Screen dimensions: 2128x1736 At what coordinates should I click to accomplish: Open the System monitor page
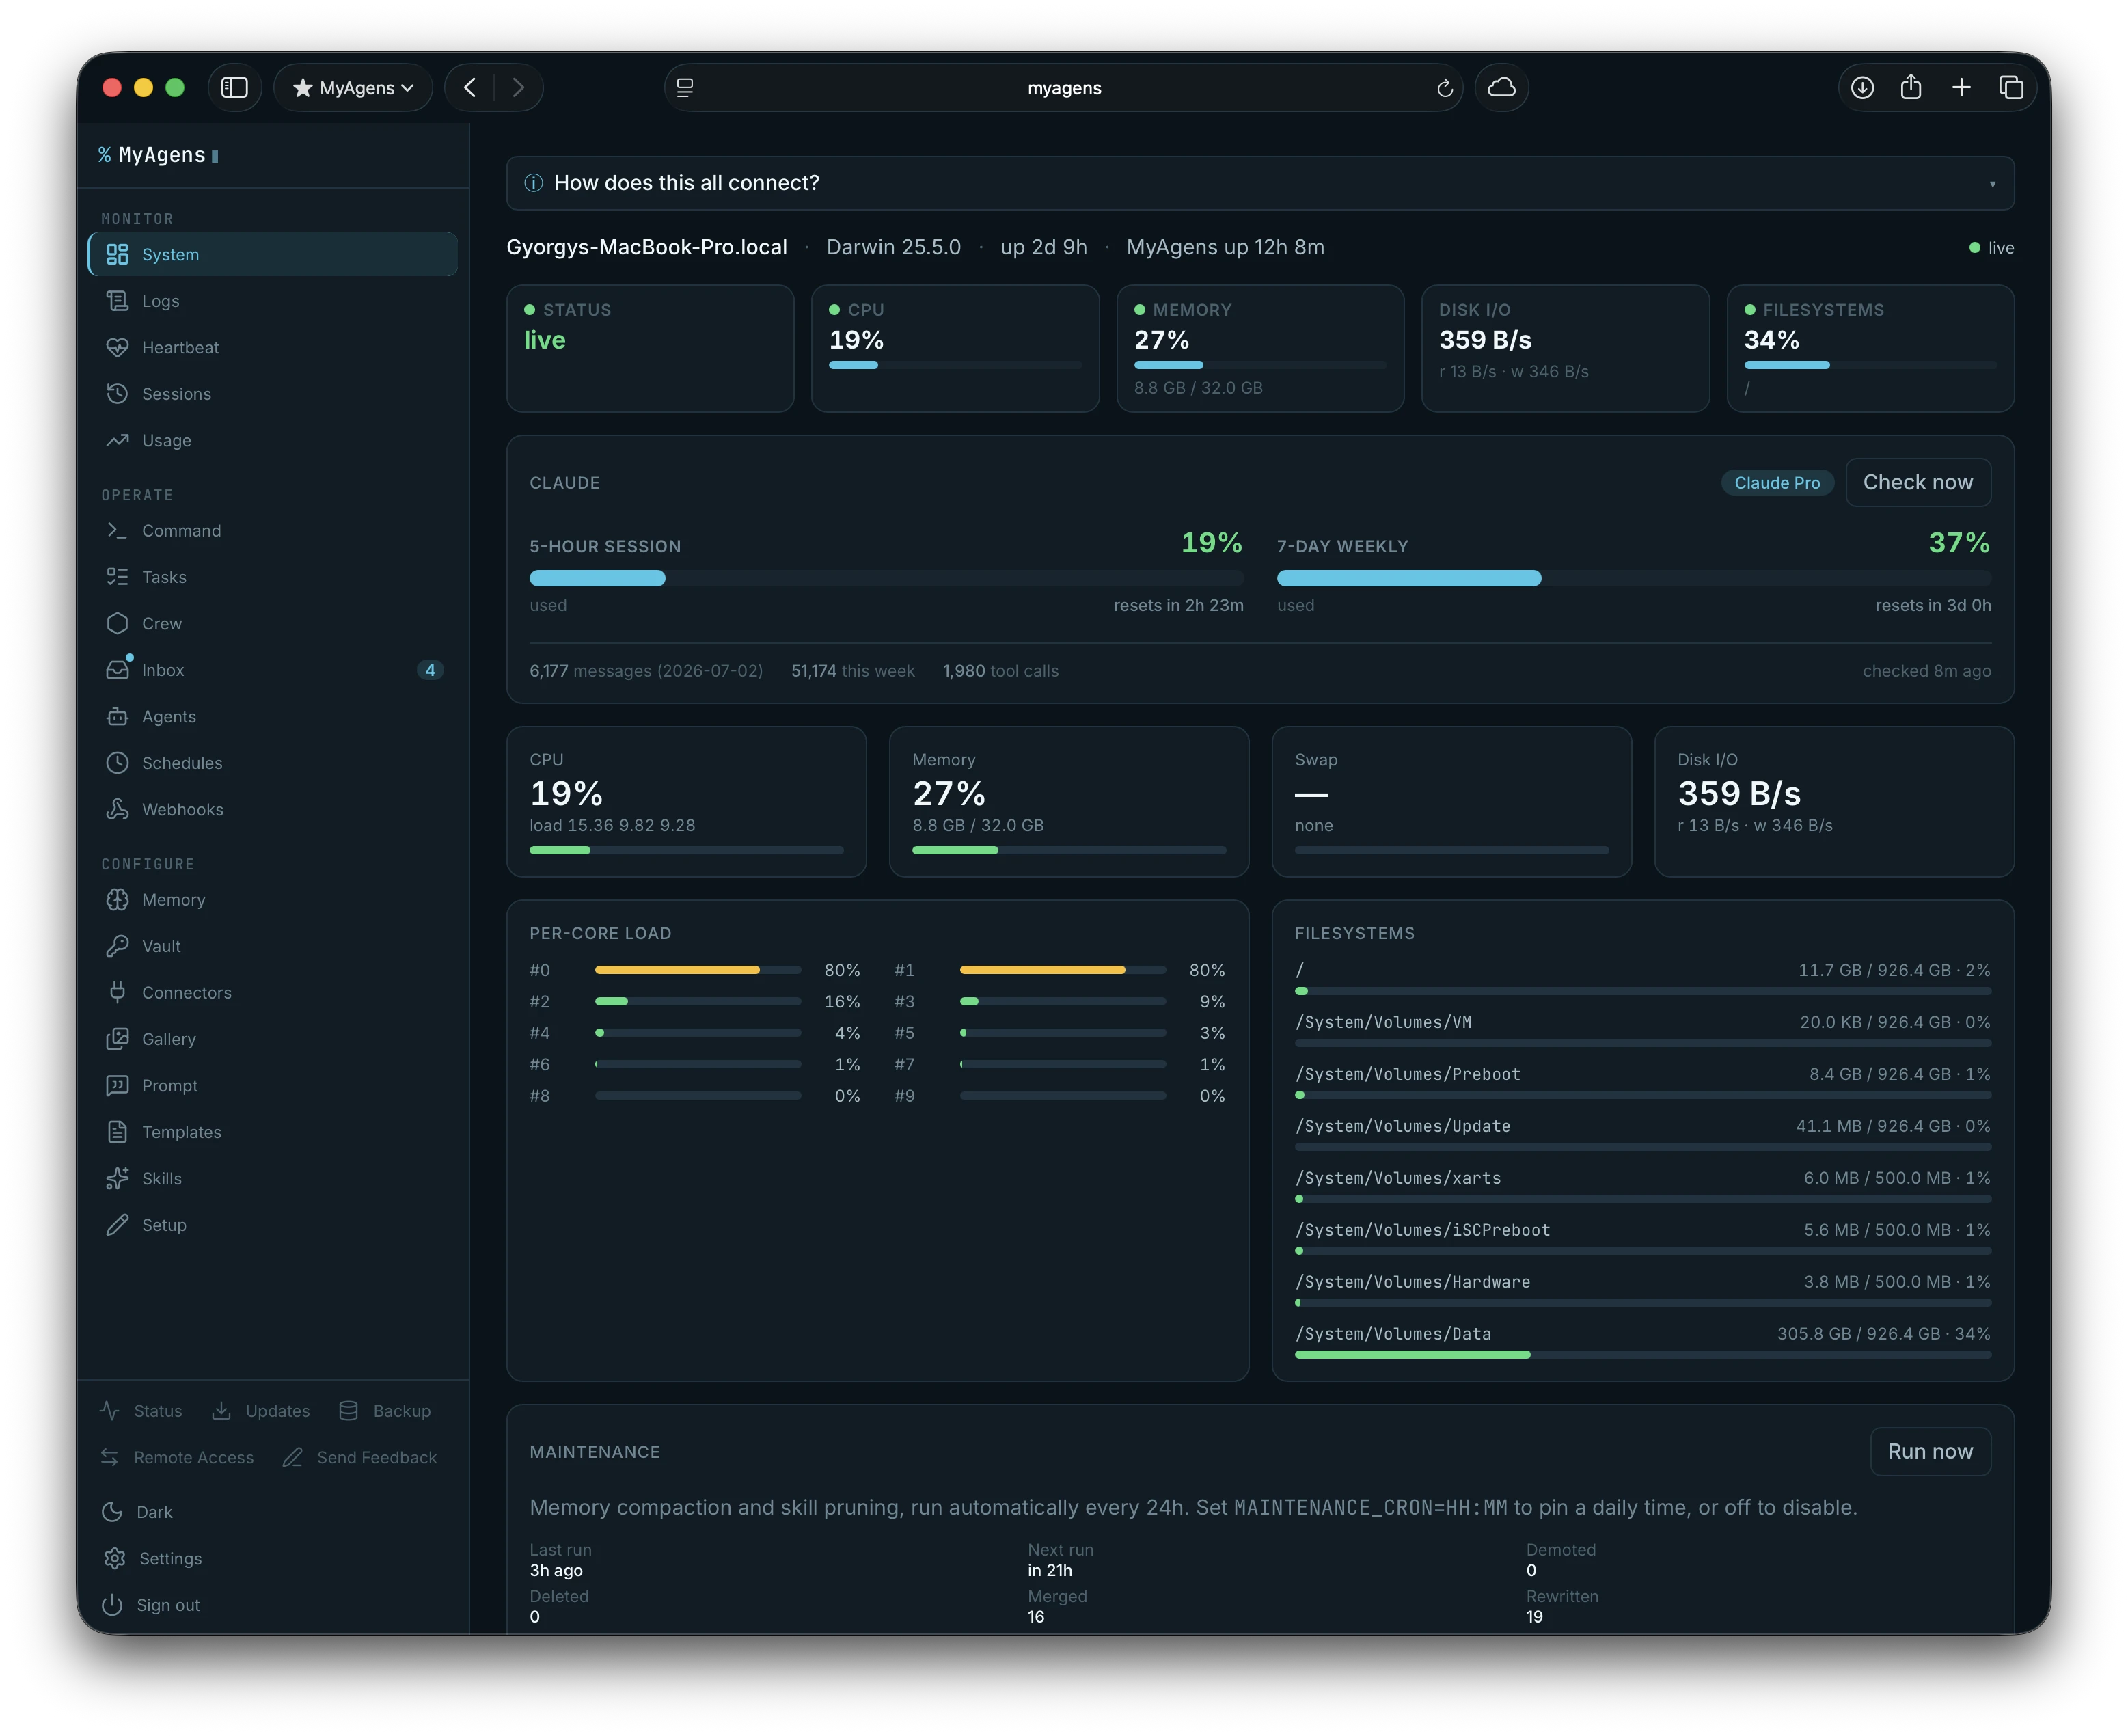[272, 254]
